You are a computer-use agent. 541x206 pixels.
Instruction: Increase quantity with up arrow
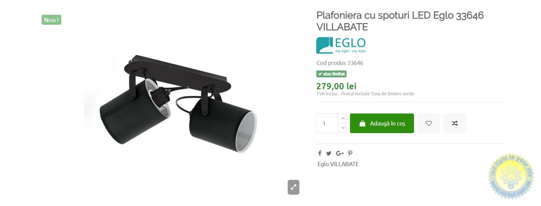click(x=343, y=118)
